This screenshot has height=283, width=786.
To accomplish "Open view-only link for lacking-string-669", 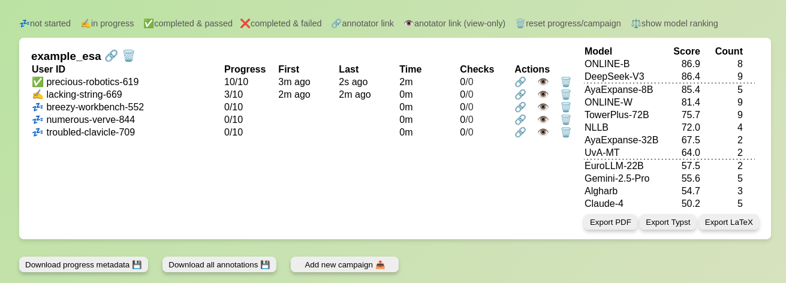I will click(x=543, y=95).
